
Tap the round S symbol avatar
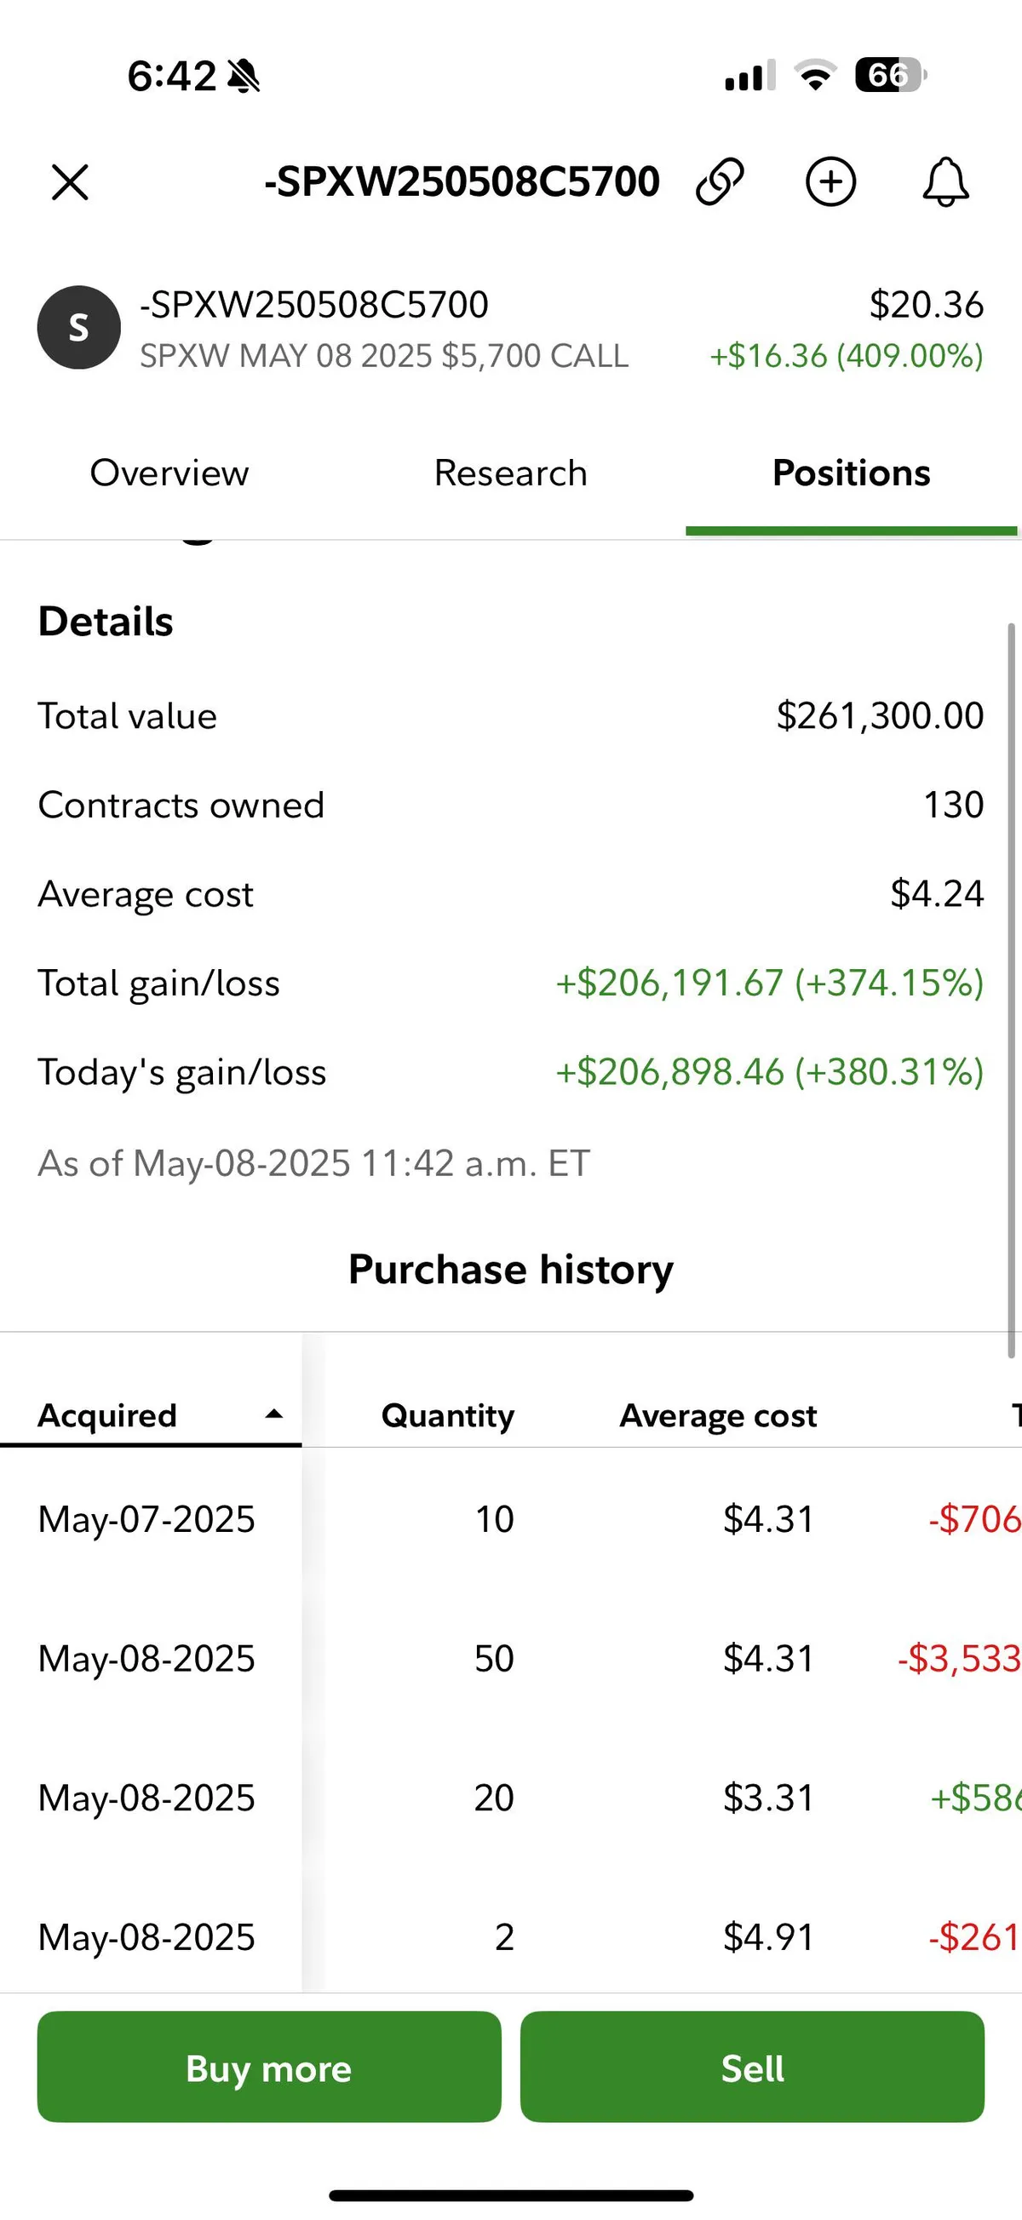78,328
